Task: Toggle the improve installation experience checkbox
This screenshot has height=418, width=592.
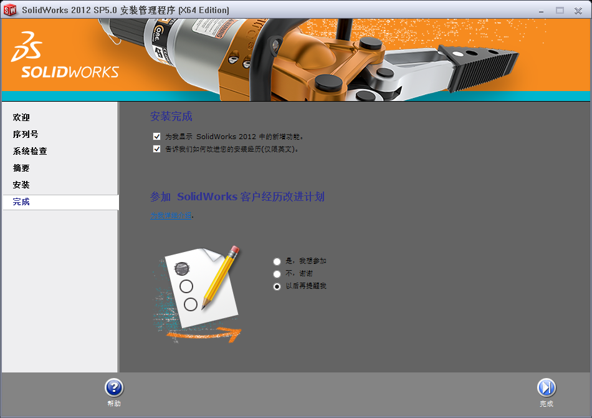Action: point(156,149)
